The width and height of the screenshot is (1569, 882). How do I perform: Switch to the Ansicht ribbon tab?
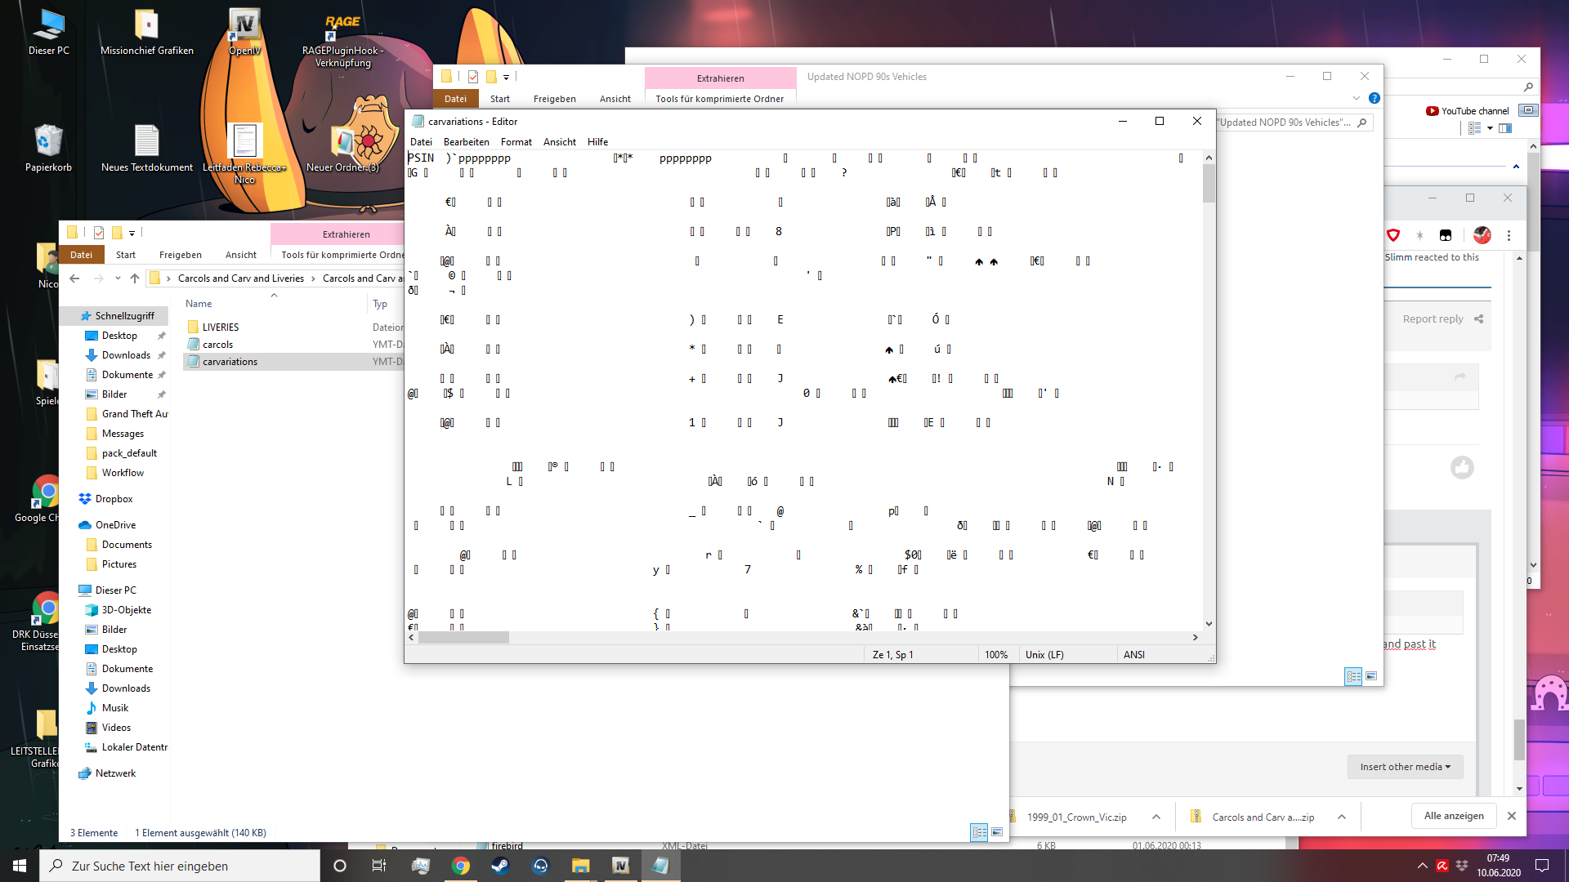[240, 255]
